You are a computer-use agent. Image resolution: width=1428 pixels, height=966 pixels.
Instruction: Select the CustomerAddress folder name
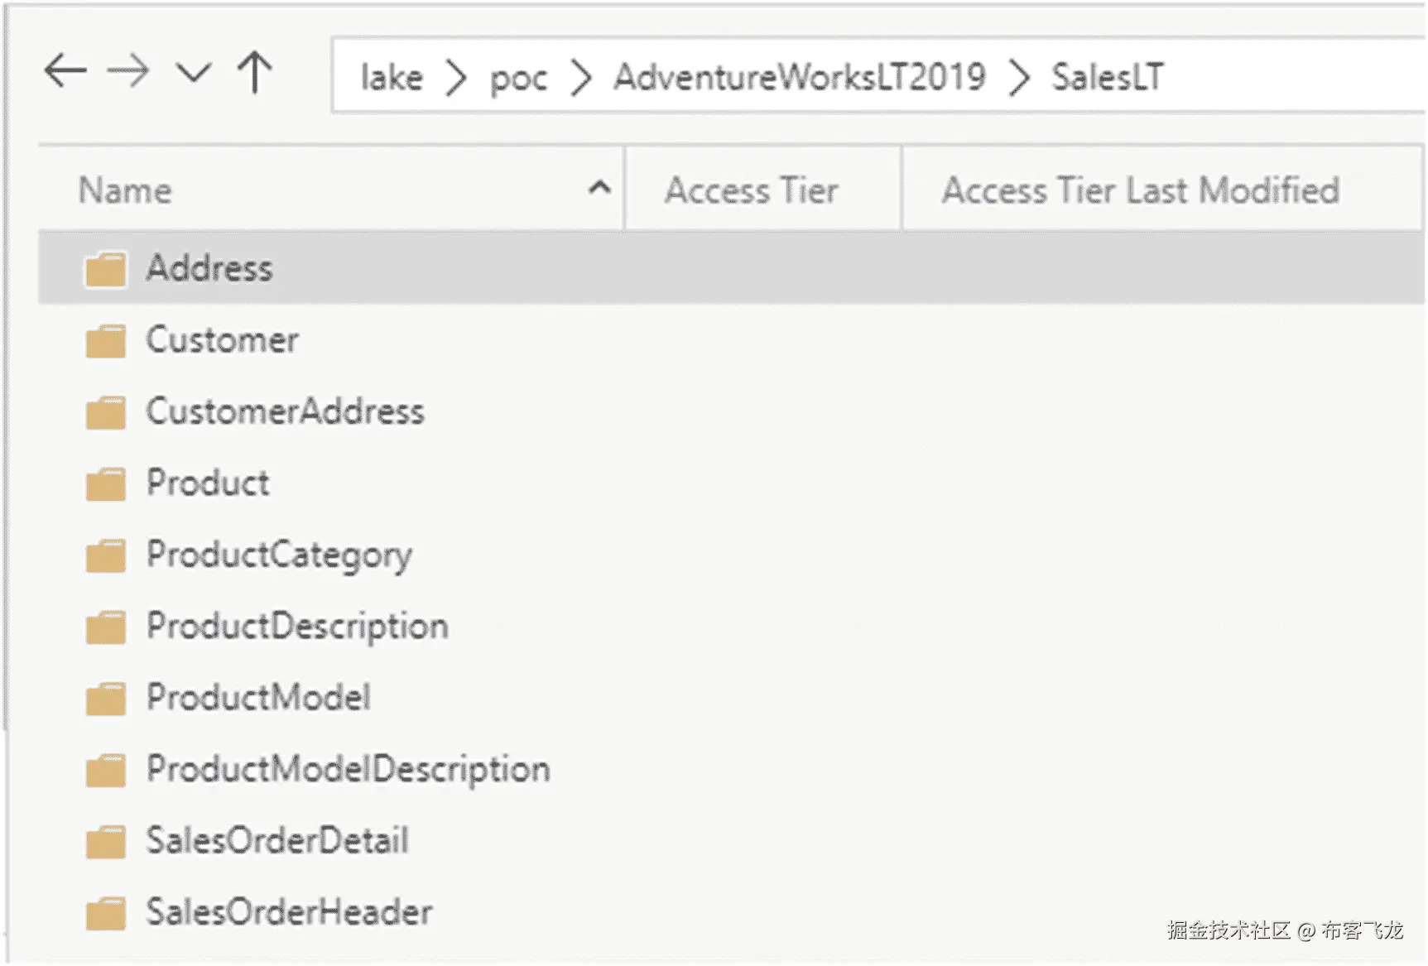[286, 411]
